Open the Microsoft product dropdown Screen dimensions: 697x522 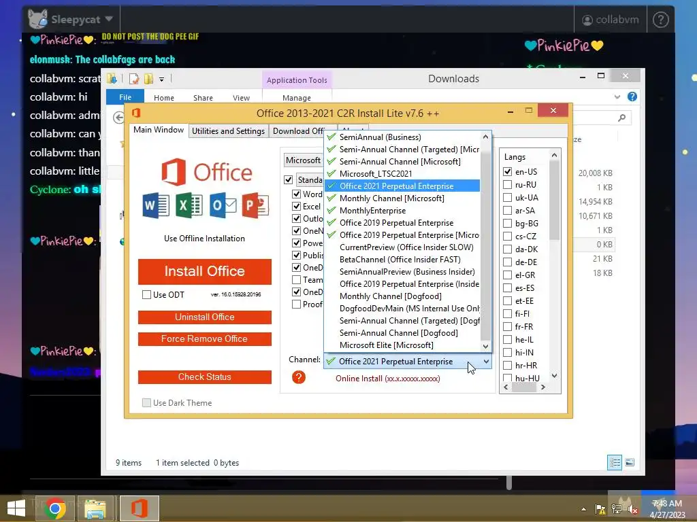(304, 160)
